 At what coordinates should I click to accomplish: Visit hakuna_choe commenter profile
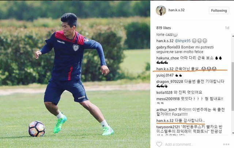167,58
